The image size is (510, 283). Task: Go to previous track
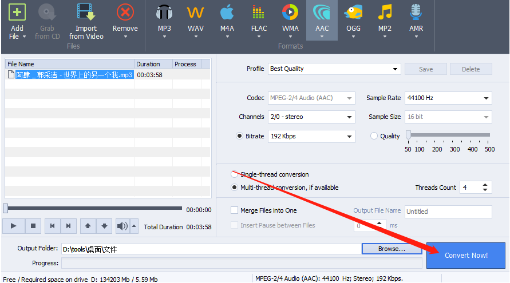[52, 226]
